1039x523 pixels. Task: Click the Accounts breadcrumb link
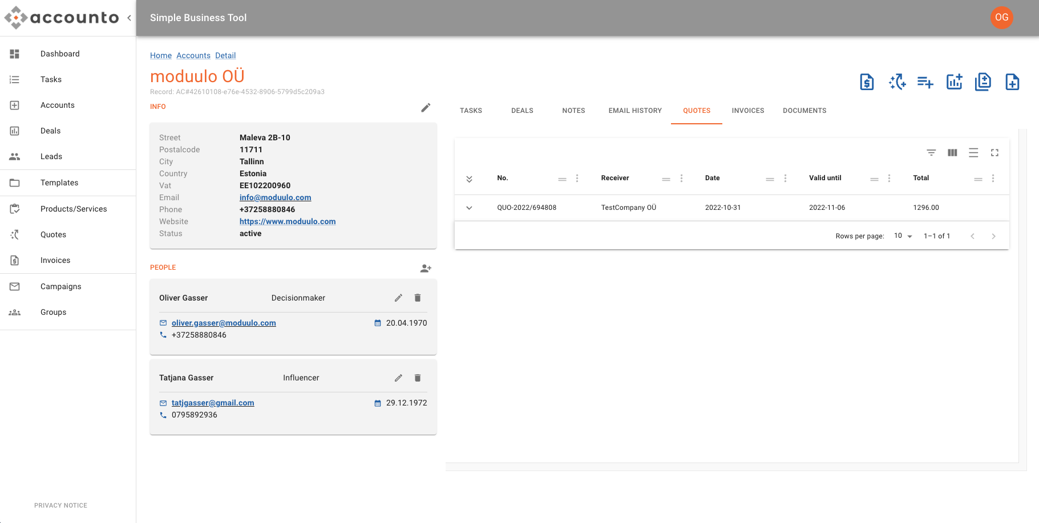point(193,55)
